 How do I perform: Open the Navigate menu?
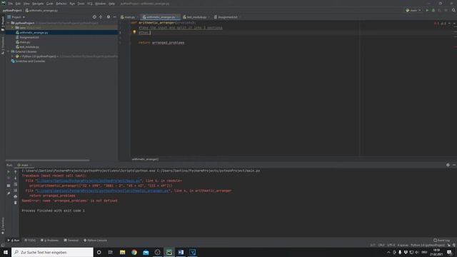[38, 4]
